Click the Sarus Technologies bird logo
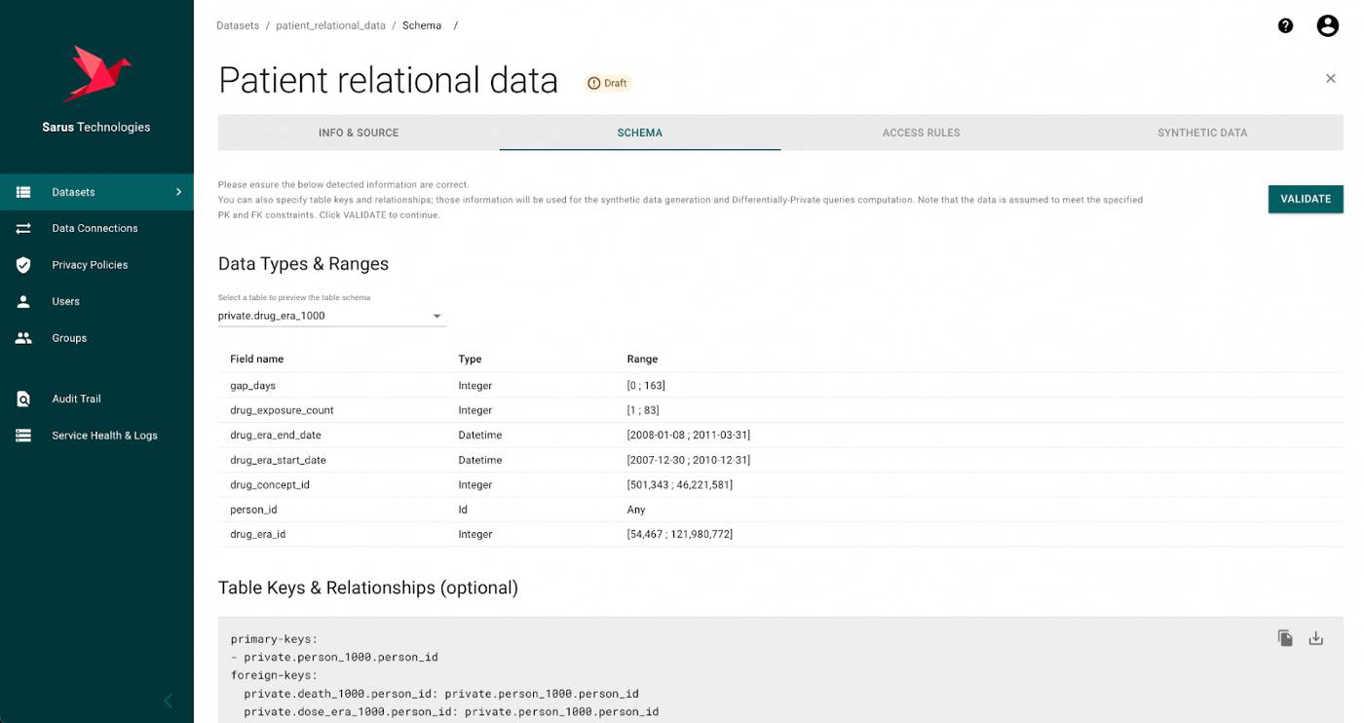This screenshot has width=1364, height=723. pos(95,74)
